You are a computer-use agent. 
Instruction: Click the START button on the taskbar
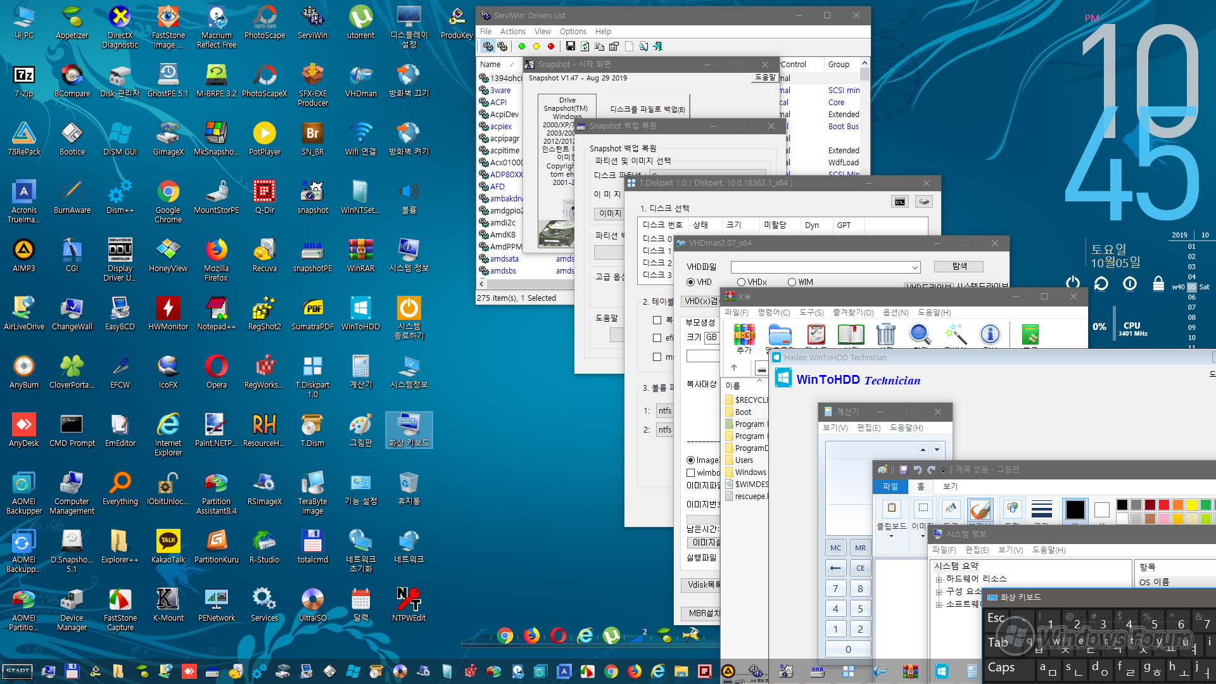click(18, 671)
